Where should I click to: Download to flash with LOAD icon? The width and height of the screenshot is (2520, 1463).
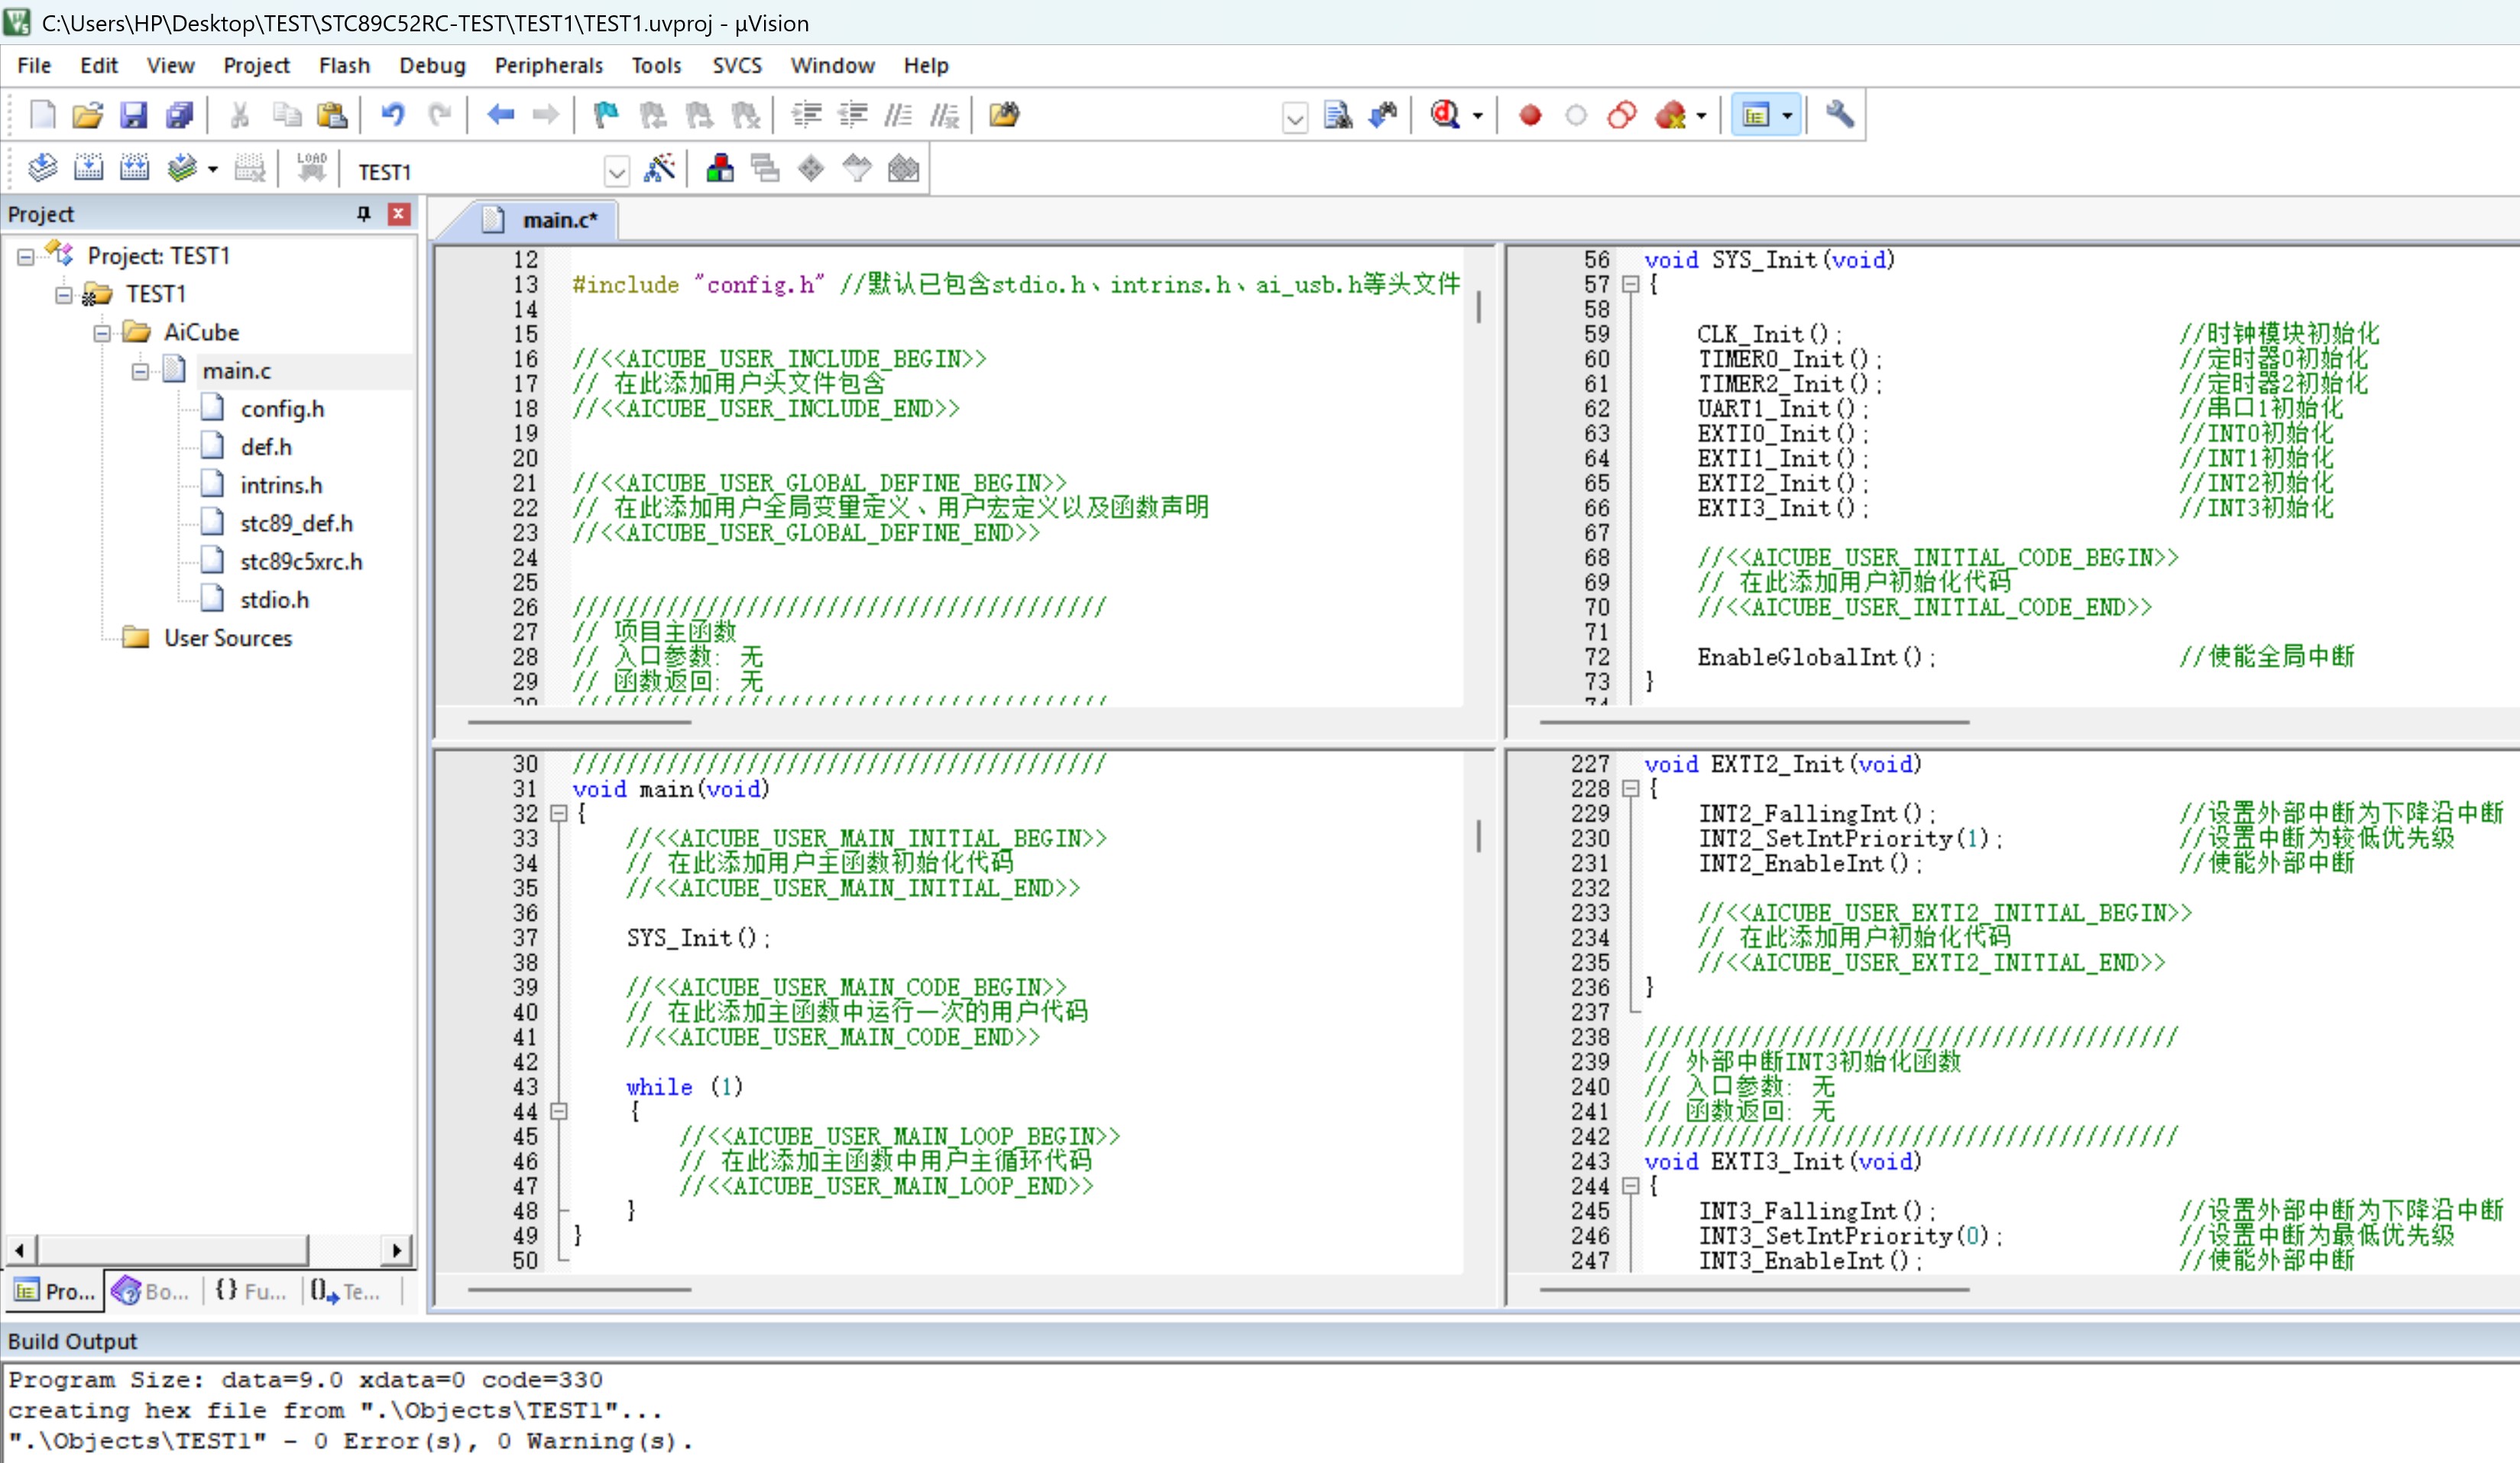point(312,168)
